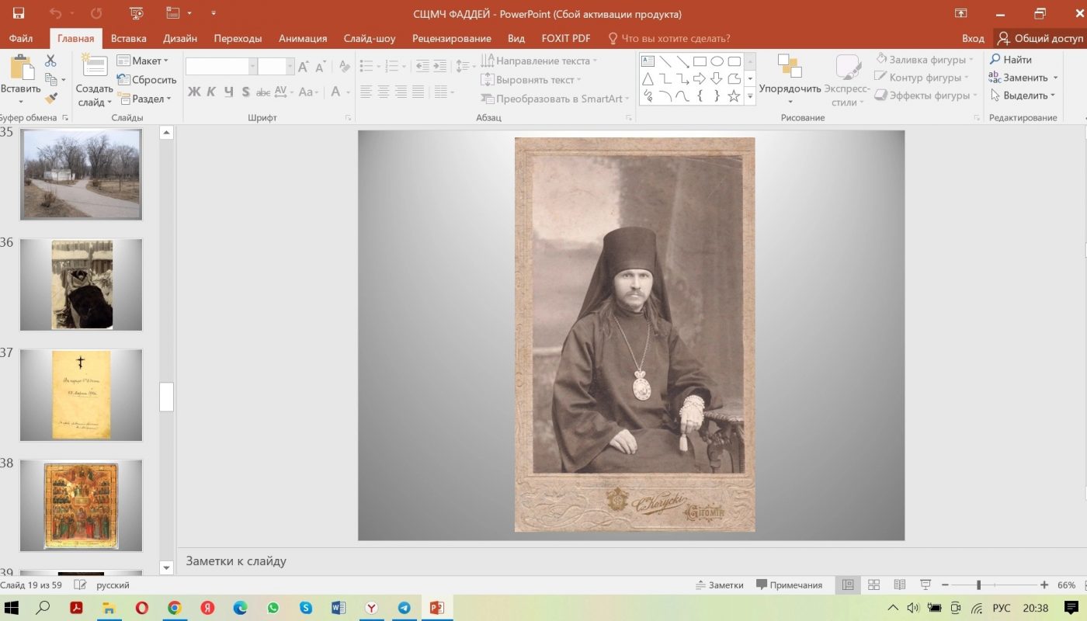The image size is (1087, 621).
Task: Toggle text Shadow (S) formatting
Action: click(x=245, y=92)
